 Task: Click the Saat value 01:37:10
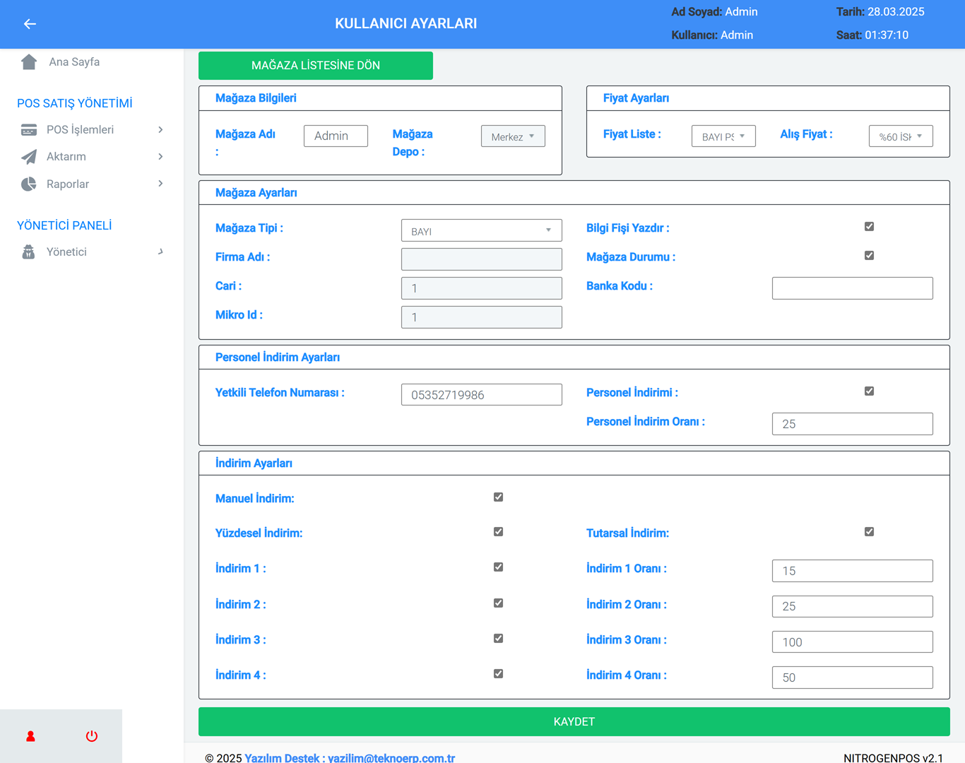(887, 35)
